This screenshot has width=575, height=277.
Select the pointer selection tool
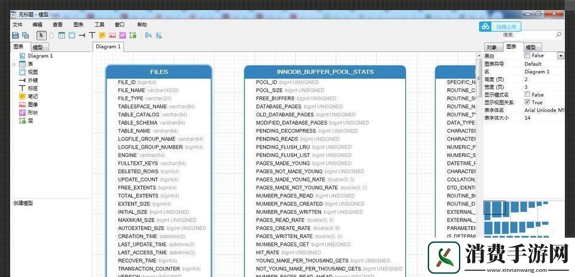pyautogui.click(x=41, y=35)
